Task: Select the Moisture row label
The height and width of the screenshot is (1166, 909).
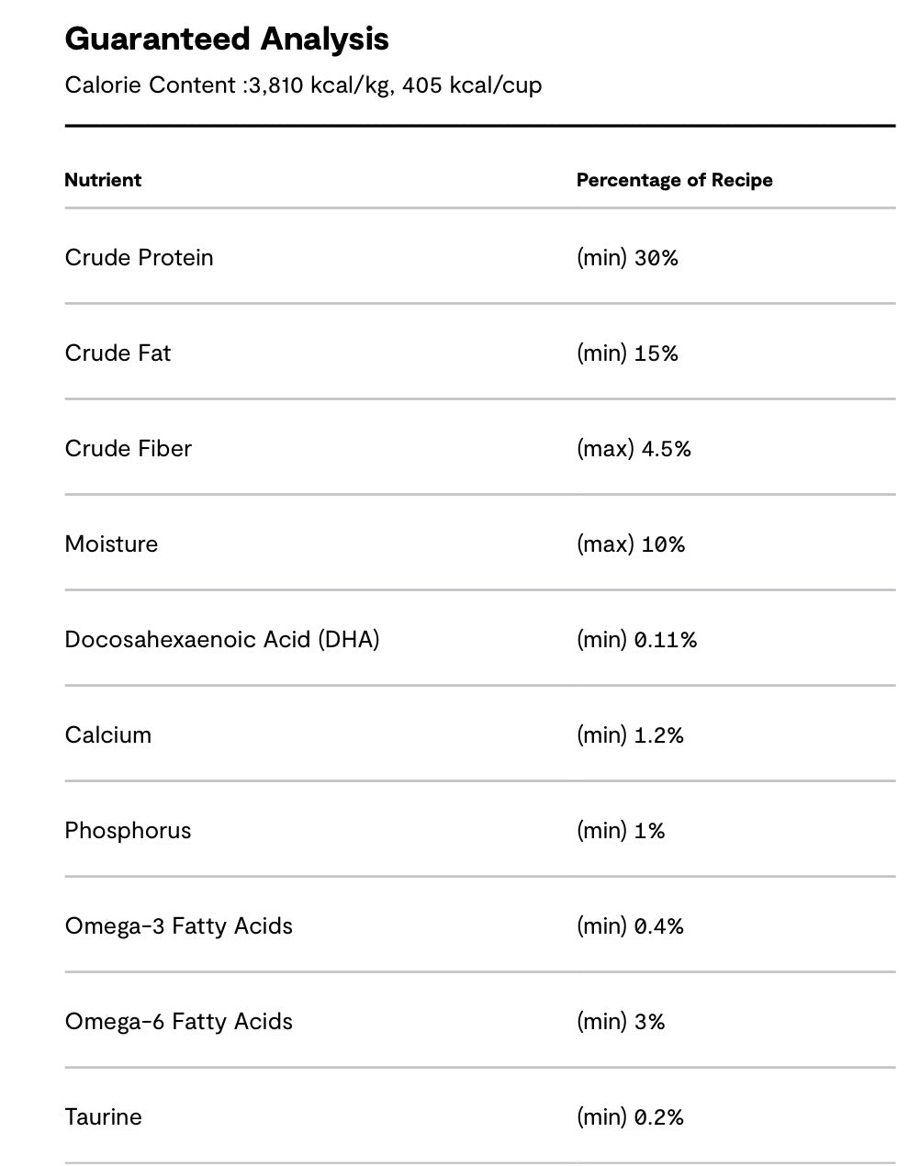Action: tap(111, 544)
